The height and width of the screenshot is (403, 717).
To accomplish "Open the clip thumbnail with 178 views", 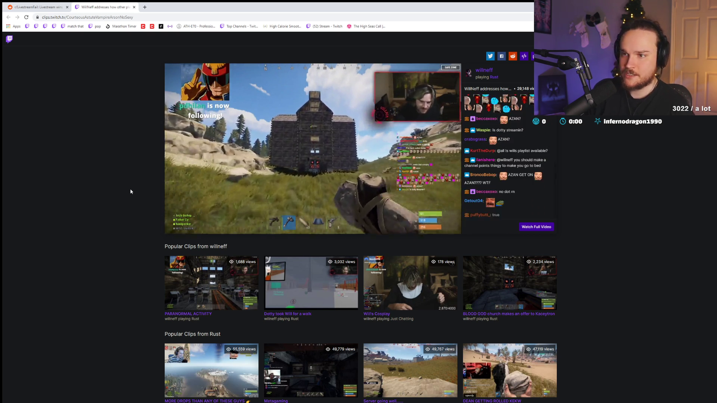I will pyautogui.click(x=410, y=283).
